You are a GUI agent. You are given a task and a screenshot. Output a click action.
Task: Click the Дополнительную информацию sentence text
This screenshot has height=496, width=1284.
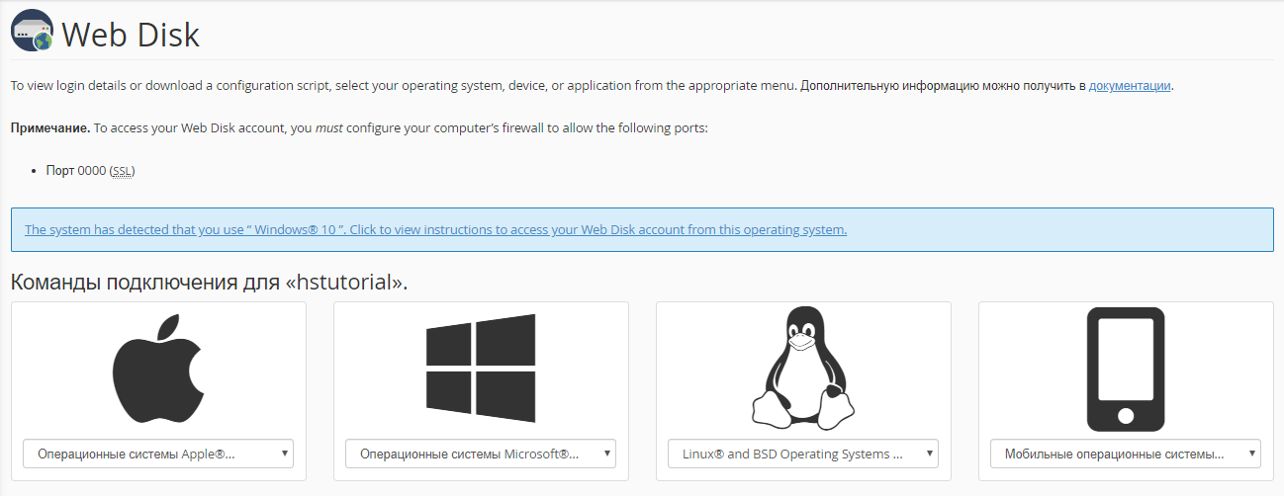tap(940, 86)
